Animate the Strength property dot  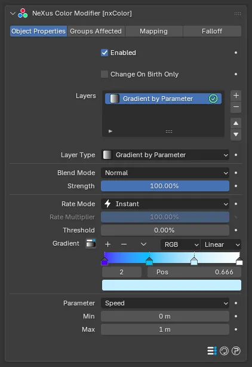click(x=236, y=186)
